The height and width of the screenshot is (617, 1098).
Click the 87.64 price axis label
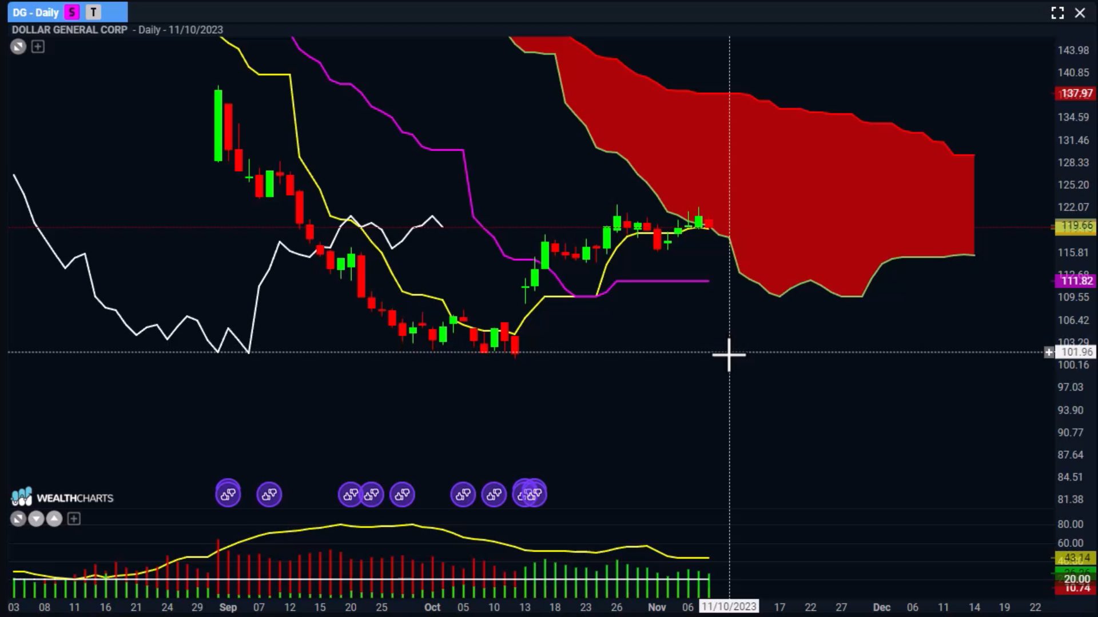1071,455
